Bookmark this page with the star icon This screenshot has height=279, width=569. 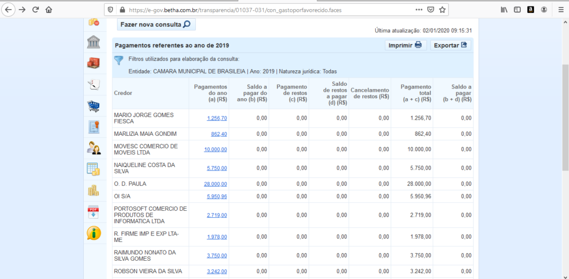click(442, 10)
